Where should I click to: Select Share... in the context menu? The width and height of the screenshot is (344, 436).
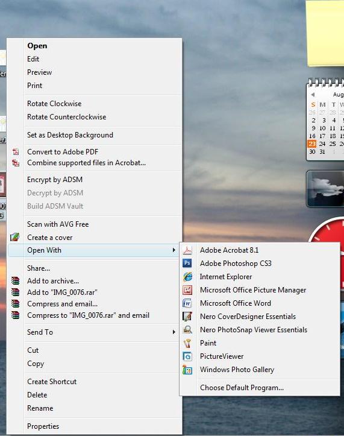[x=39, y=268]
